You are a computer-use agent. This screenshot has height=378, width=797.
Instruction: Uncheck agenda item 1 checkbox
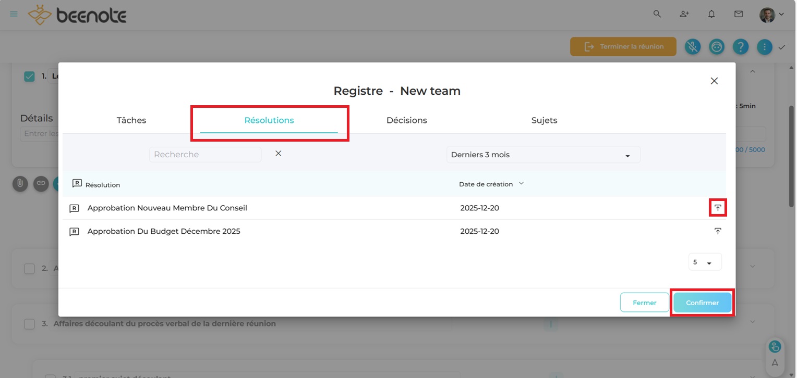[x=30, y=77]
